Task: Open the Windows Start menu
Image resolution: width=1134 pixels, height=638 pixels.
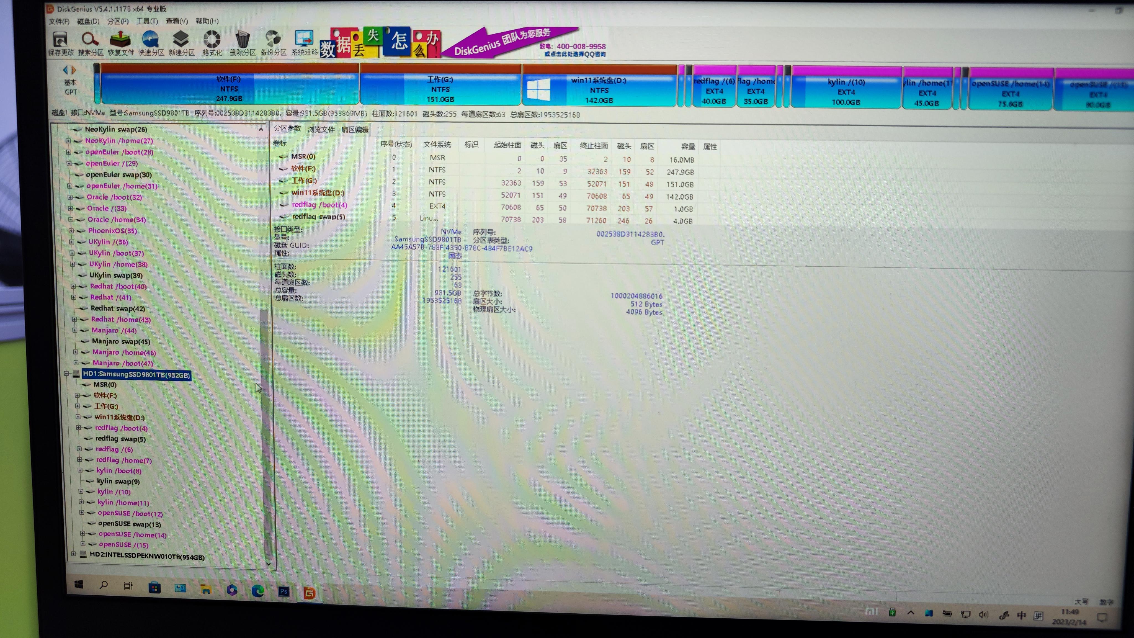Action: (79, 584)
